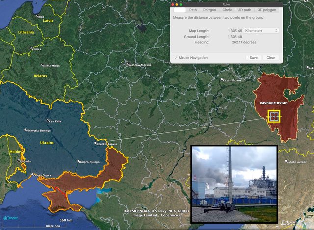This screenshot has height=230, width=314.
Task: Click the Moscow city placemark icon
Action: tap(128, 64)
